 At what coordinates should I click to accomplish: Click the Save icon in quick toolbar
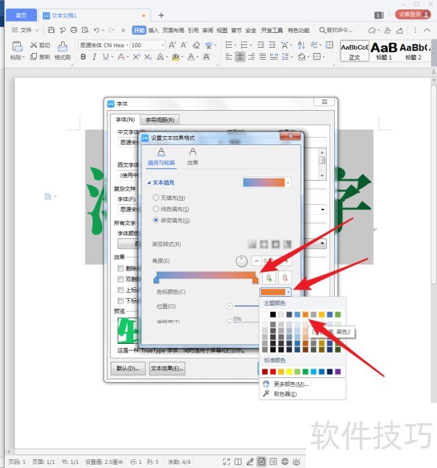51,30
